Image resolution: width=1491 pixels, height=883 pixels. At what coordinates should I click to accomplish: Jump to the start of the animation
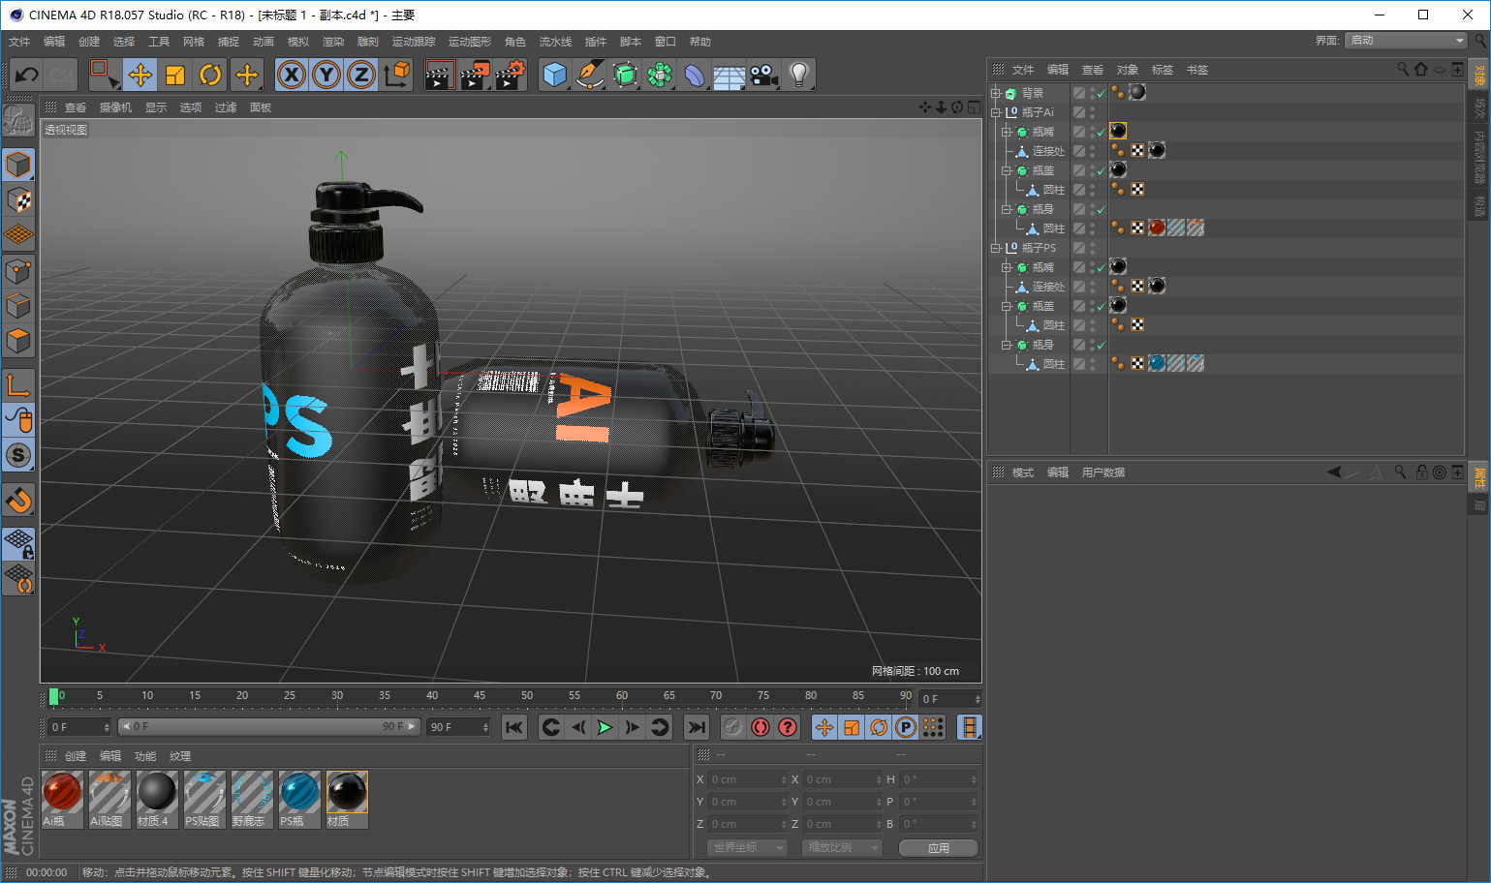(x=514, y=727)
